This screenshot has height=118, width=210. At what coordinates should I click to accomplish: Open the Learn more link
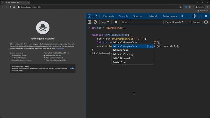(60, 48)
